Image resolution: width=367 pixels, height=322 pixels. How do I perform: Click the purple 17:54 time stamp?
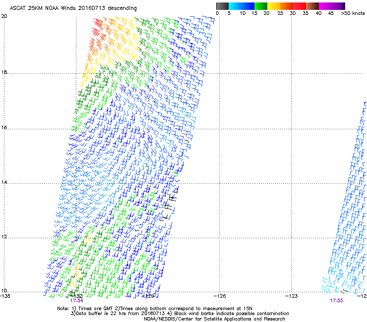(x=76, y=301)
